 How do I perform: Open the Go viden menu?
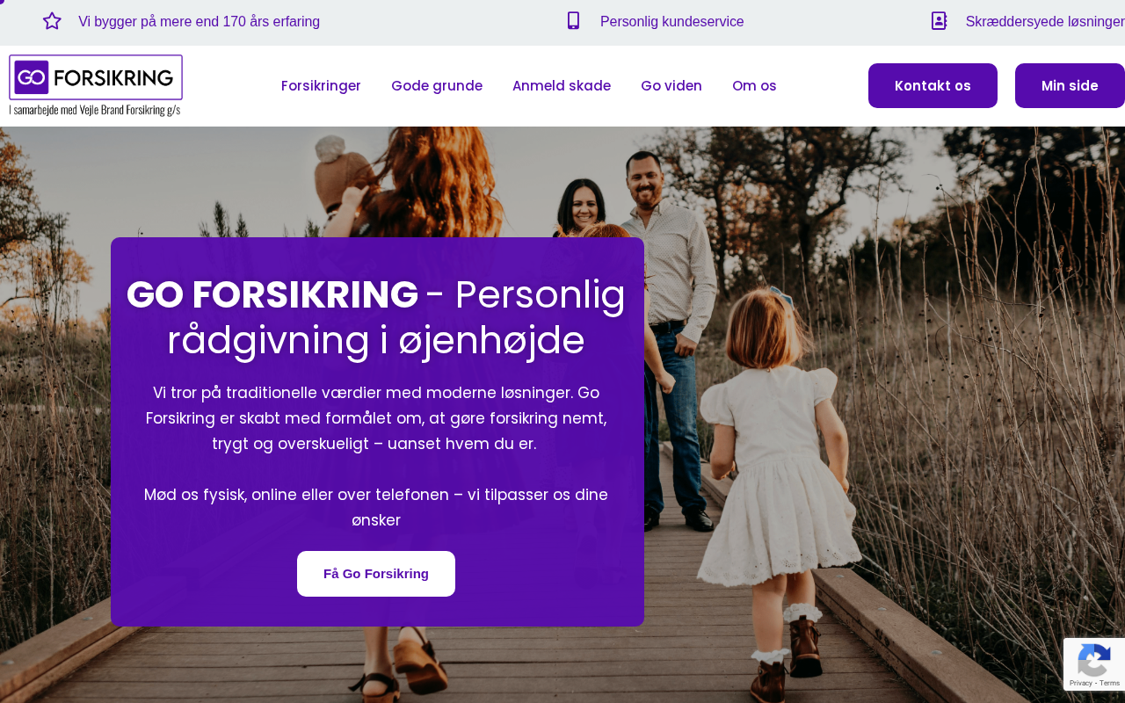coord(671,85)
